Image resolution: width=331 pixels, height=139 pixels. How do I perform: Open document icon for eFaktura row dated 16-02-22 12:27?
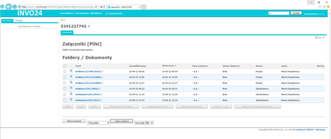tap(71, 82)
